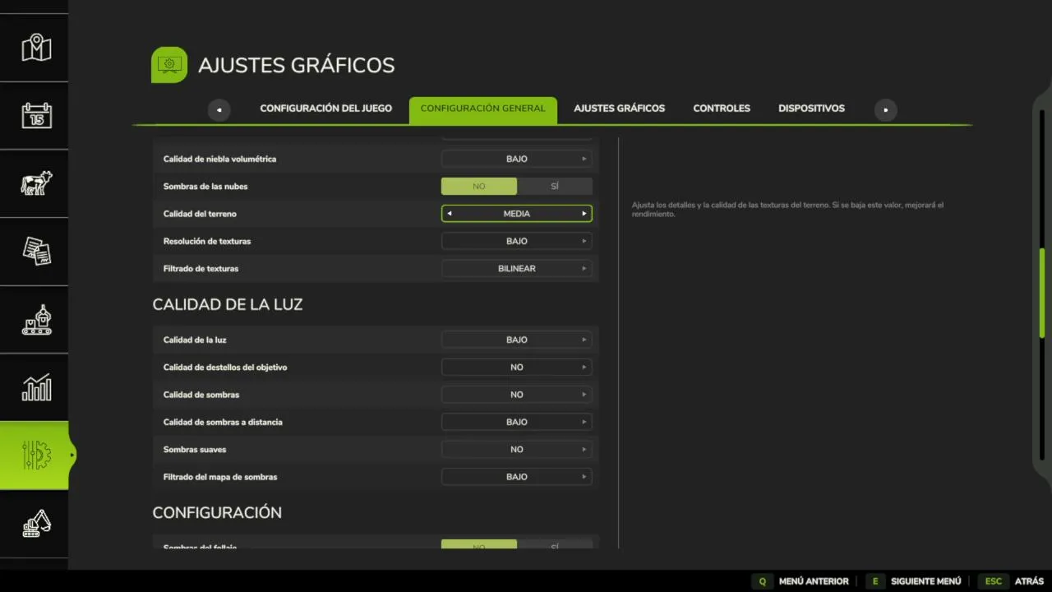Screen dimensions: 1052x592
Task: Click Menú anterior footer button
Action: (814, 581)
